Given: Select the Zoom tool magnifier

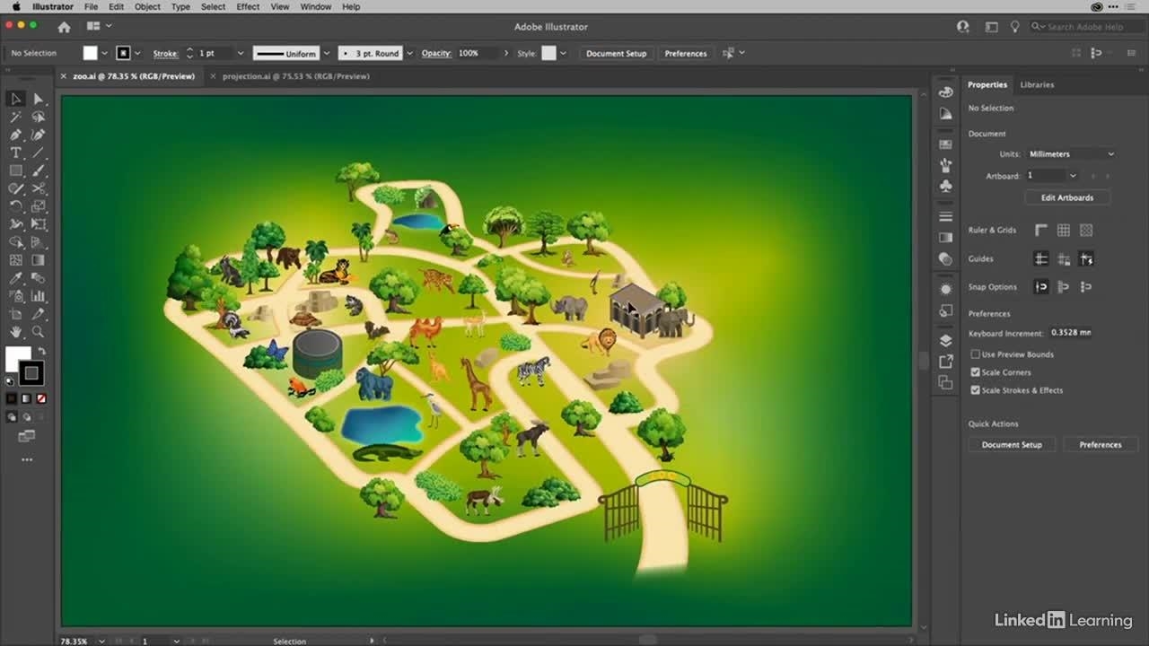Looking at the screenshot, I should tap(39, 332).
